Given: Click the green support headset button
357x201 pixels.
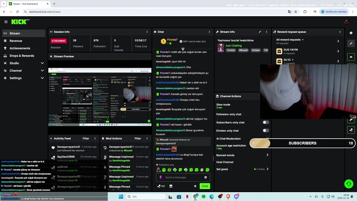Looking at the screenshot, I should 348,184.
